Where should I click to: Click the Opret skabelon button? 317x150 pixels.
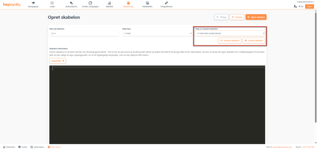tap(256, 17)
